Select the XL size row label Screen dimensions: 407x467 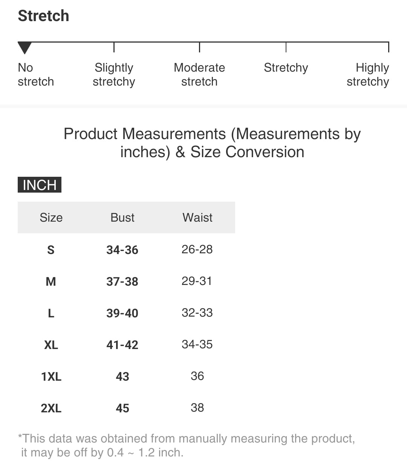tap(51, 345)
